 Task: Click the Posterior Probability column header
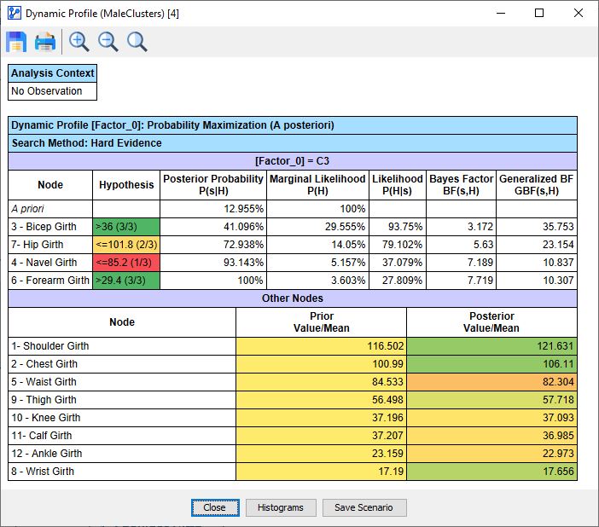point(213,185)
